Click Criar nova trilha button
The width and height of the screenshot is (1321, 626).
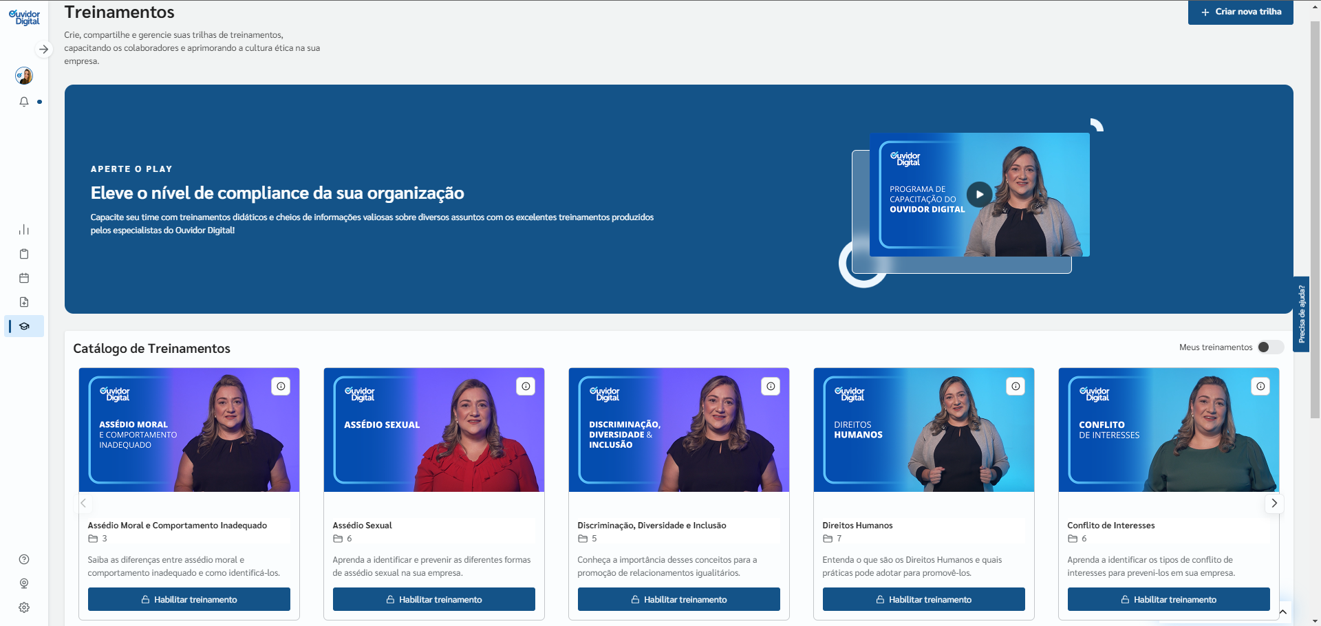coord(1241,12)
